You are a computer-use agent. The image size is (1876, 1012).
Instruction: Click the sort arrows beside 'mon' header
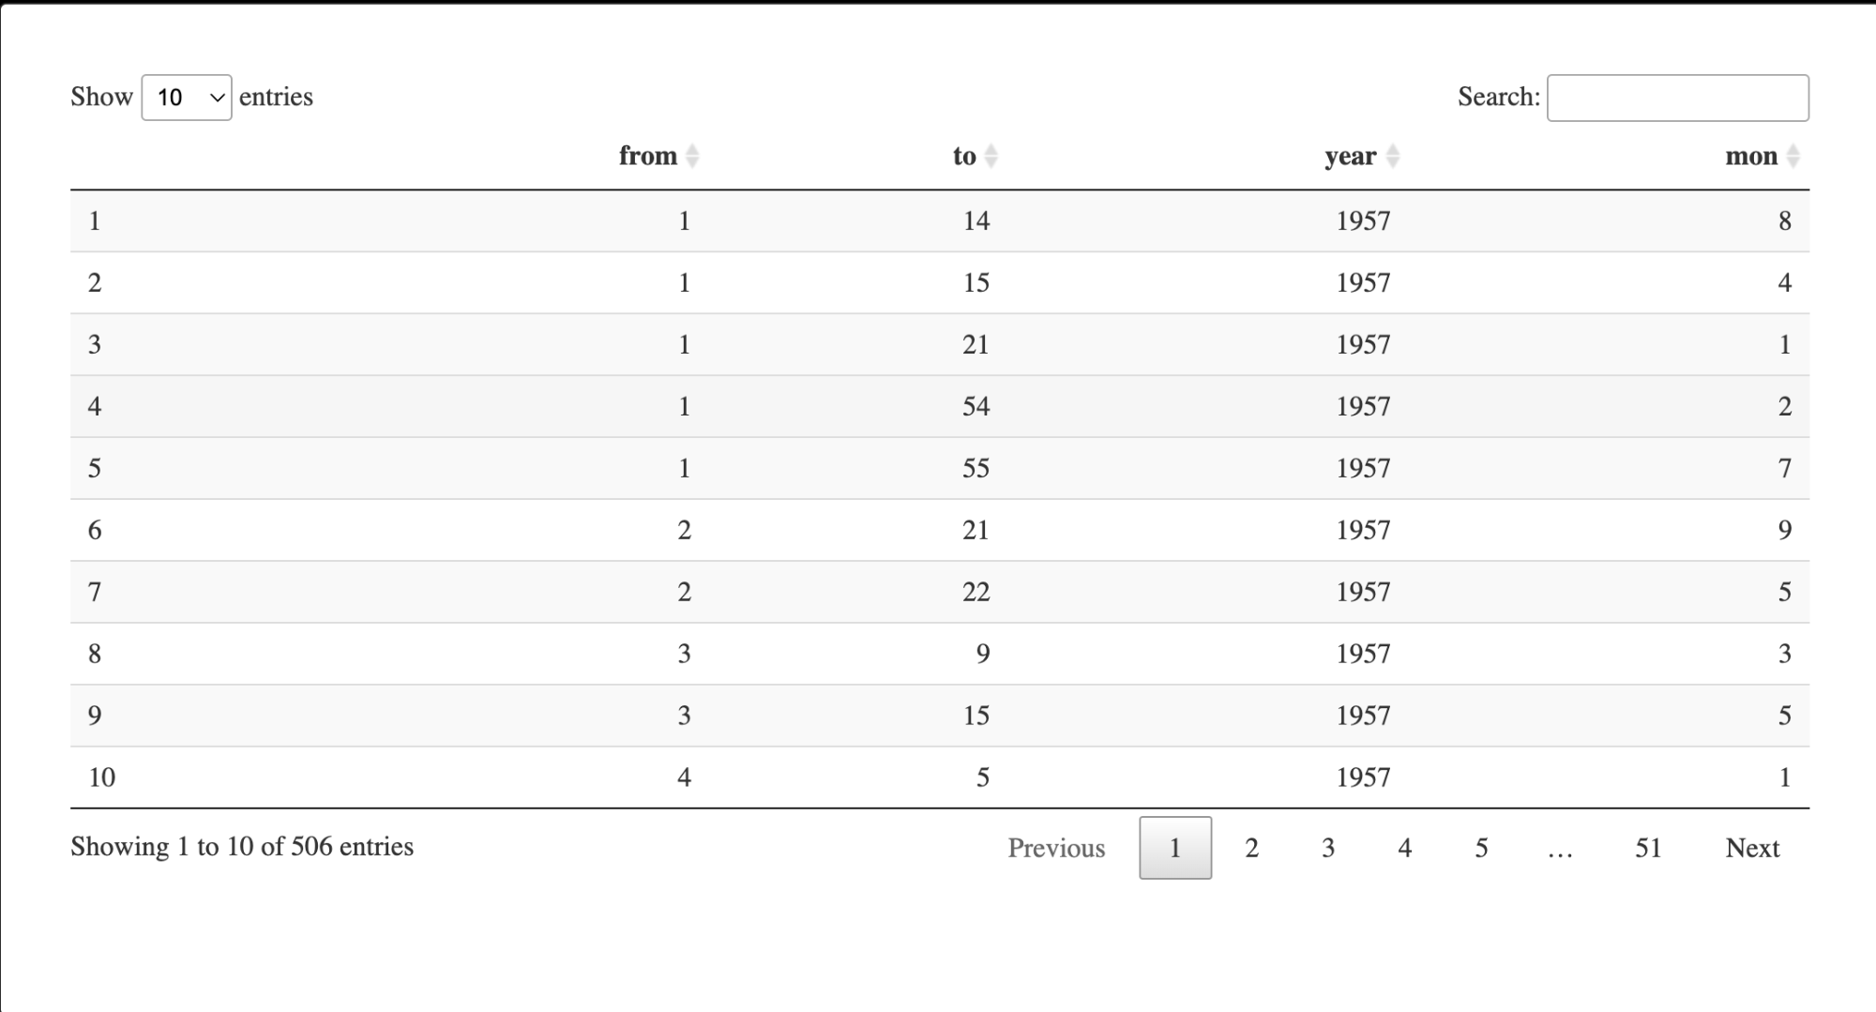tap(1793, 156)
